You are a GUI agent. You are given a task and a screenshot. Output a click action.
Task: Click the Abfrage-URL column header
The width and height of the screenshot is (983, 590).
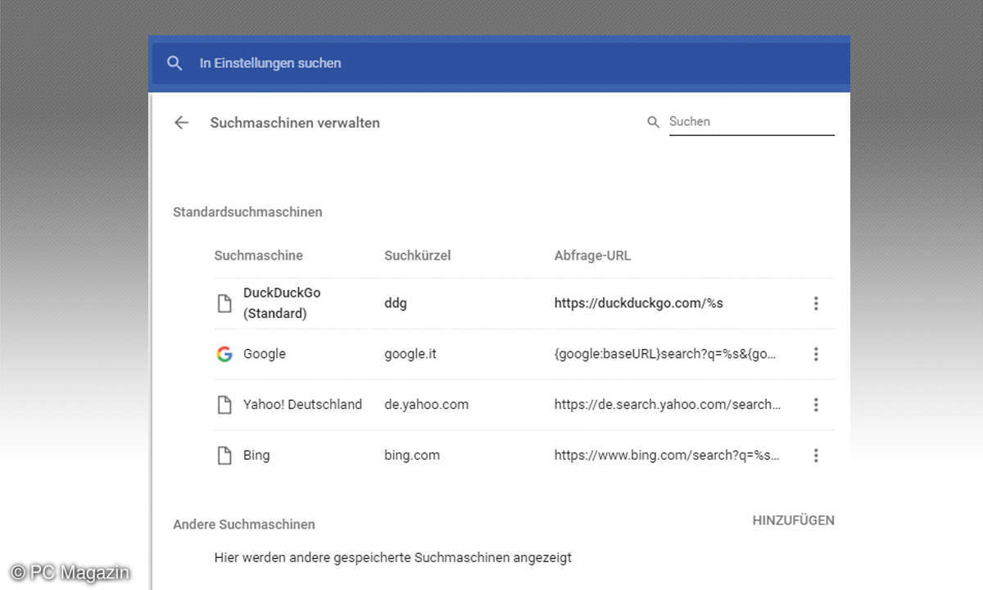click(592, 256)
